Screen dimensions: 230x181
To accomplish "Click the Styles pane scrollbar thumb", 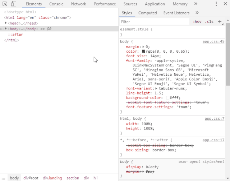I will click(x=227, y=54).
